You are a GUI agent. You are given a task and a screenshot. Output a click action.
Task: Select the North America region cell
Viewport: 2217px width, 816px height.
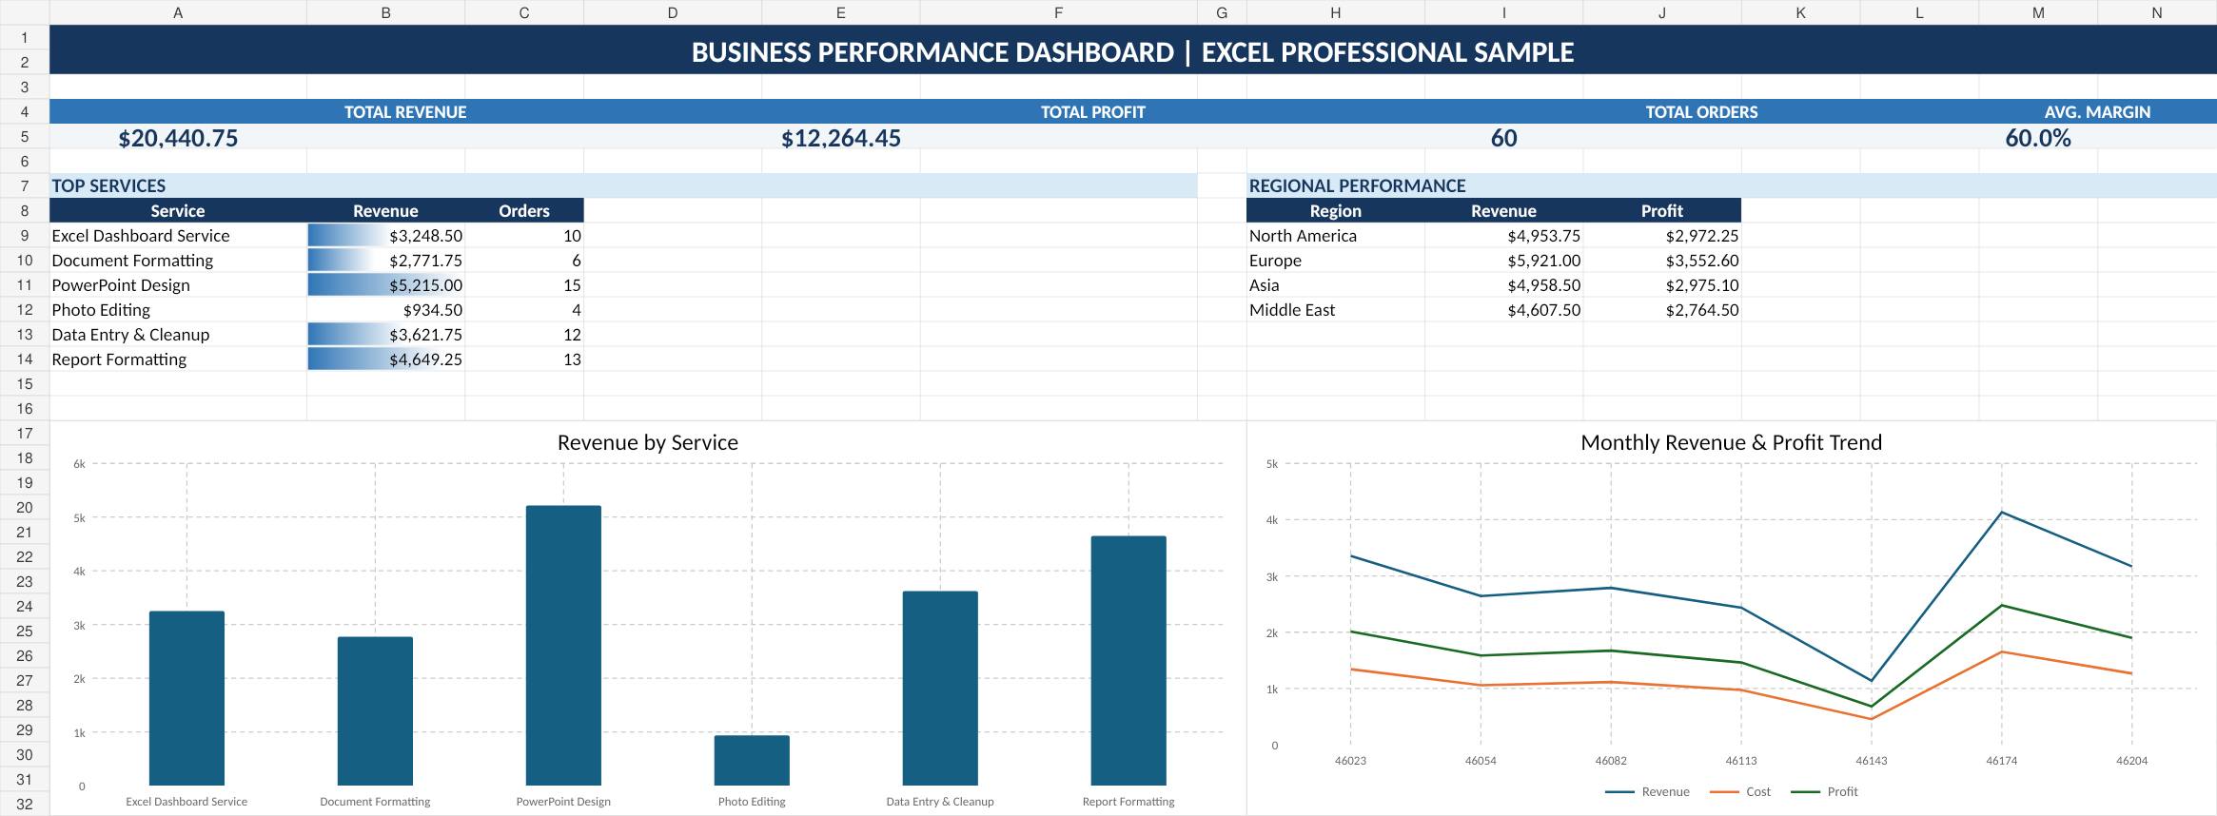1335,236
